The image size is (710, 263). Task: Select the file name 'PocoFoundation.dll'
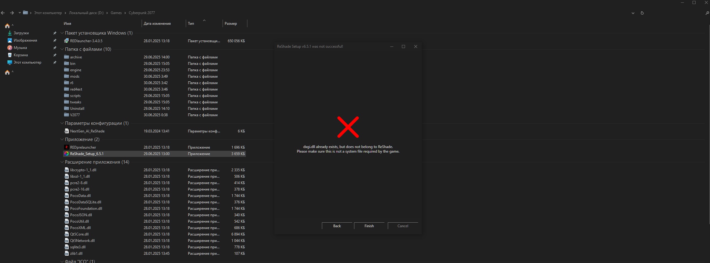[x=86, y=209]
